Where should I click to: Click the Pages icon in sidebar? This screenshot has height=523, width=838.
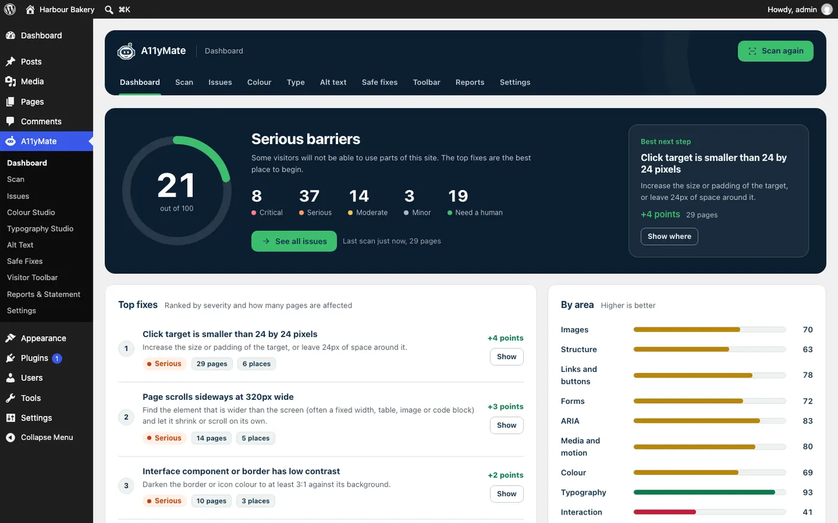pyautogui.click(x=10, y=102)
